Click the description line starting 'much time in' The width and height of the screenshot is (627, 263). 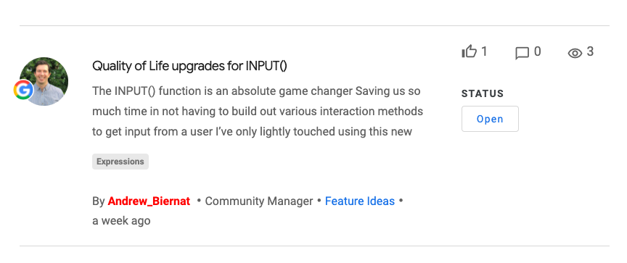click(258, 112)
